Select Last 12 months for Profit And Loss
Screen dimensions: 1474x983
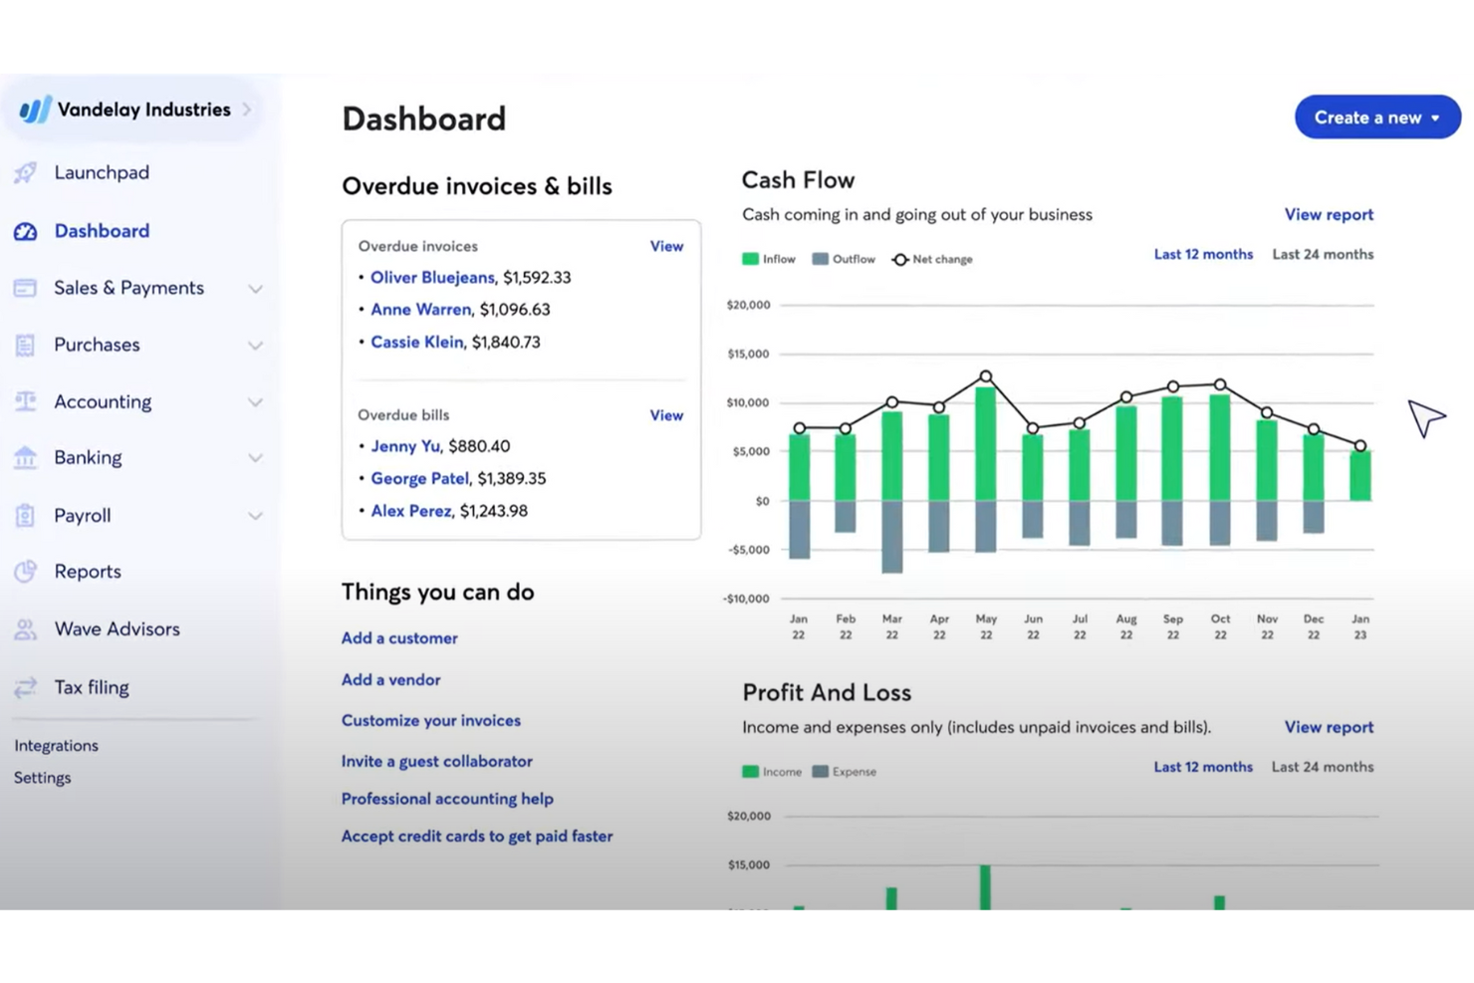pos(1202,767)
